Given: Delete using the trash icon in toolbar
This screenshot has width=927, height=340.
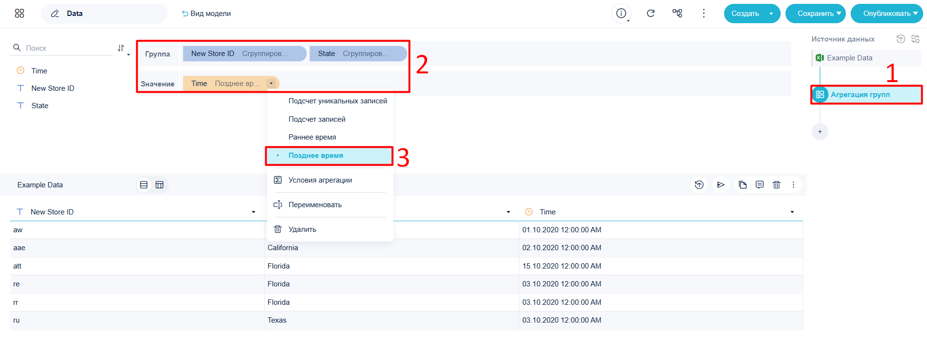Looking at the screenshot, I should [x=776, y=185].
